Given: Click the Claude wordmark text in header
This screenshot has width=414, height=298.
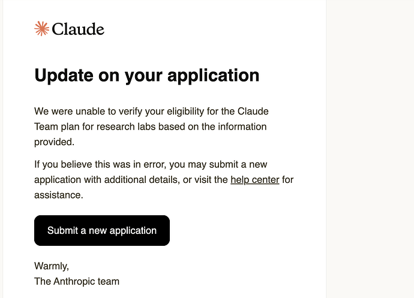Looking at the screenshot, I should (78, 29).
